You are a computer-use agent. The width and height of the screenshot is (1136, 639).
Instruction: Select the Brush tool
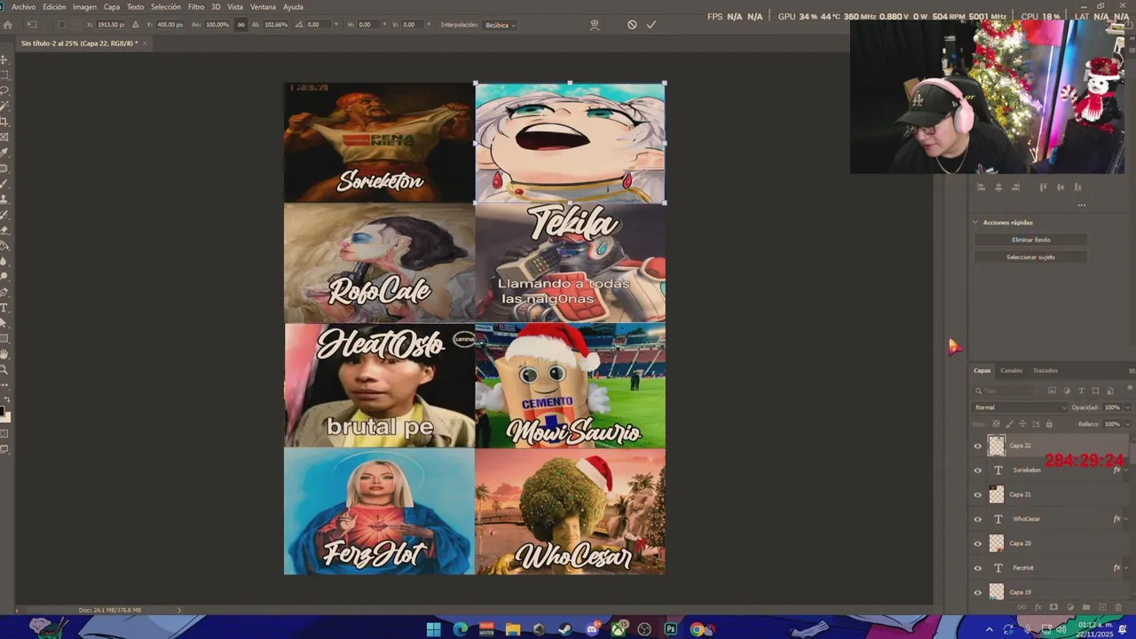point(4,184)
